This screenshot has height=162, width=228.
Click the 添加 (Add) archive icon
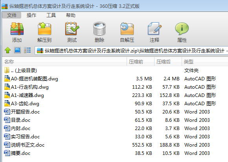point(17,29)
